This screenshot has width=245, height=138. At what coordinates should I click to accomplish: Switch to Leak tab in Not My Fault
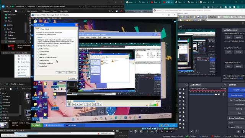pos(47,29)
